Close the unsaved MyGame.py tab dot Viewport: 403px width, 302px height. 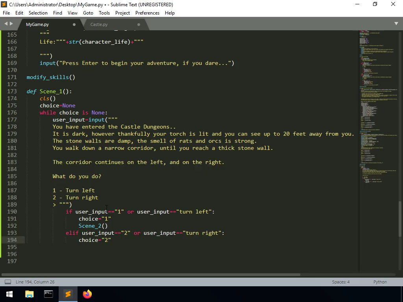(74, 25)
